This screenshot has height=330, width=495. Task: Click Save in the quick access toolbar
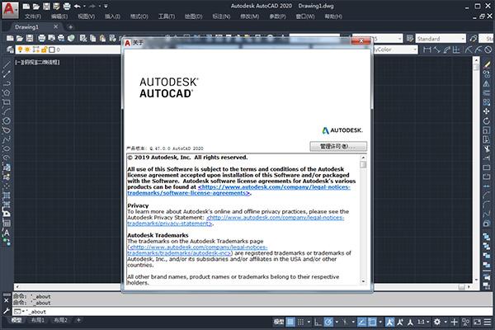(x=46, y=6)
